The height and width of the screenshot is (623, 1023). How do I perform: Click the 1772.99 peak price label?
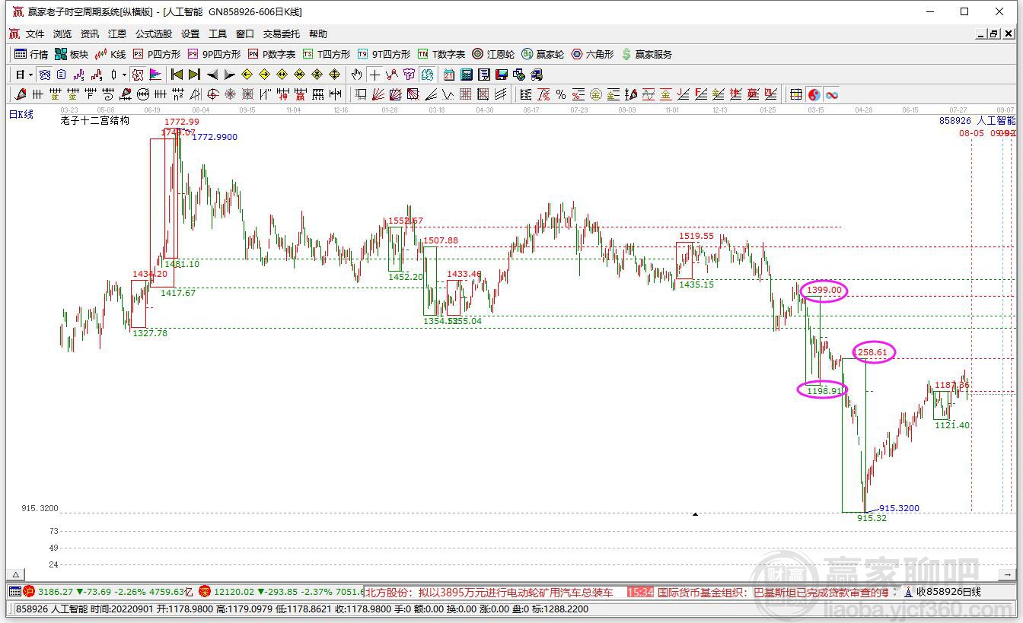coord(182,122)
